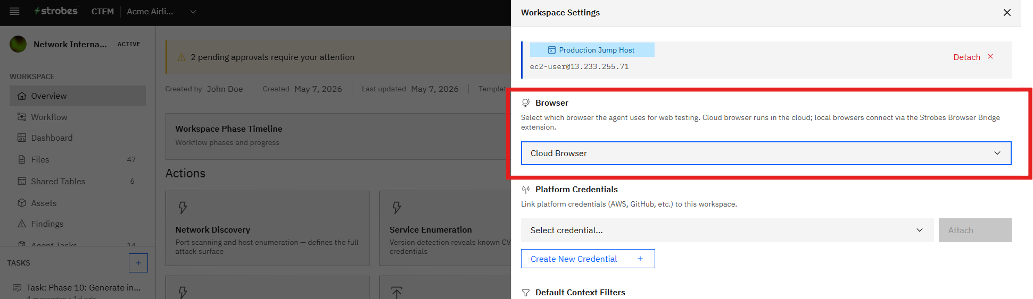Click the Default Context Filters funnel icon
Screen dimensions: 1033x299
click(x=526, y=293)
